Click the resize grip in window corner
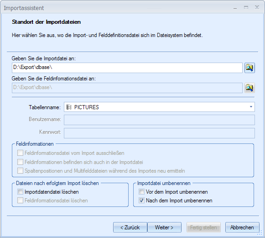Image resolution: width=265 pixels, height=238 pixels. point(260,233)
